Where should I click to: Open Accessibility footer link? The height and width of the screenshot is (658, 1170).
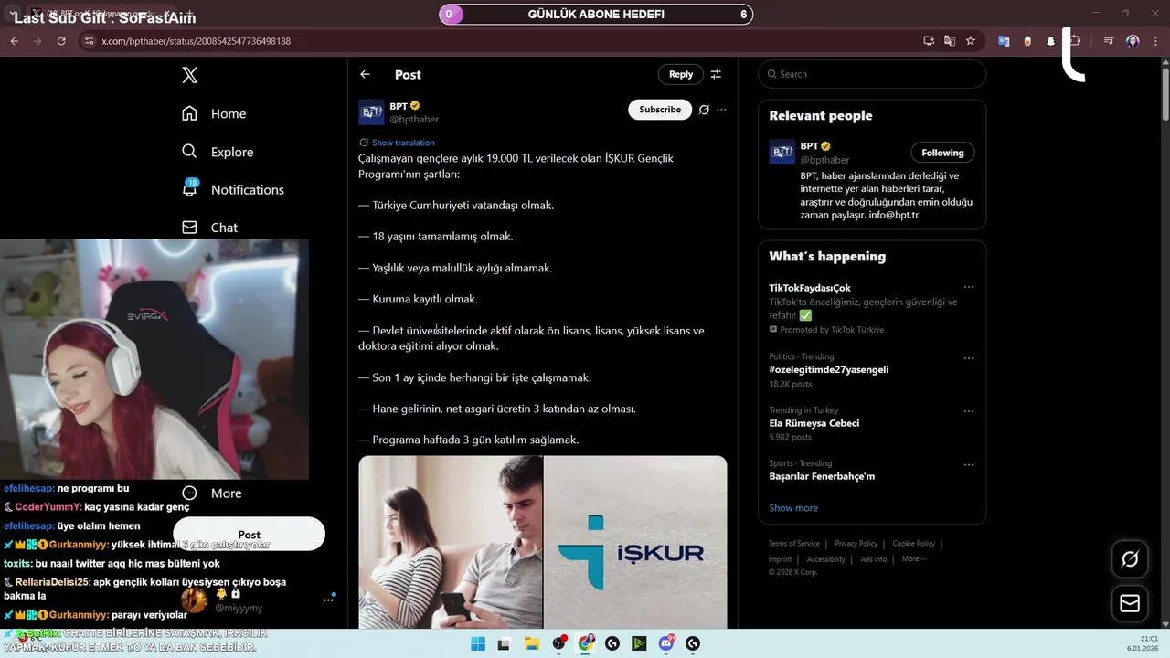(826, 559)
